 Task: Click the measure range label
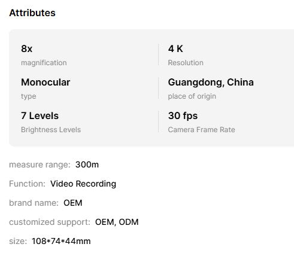[40, 165]
